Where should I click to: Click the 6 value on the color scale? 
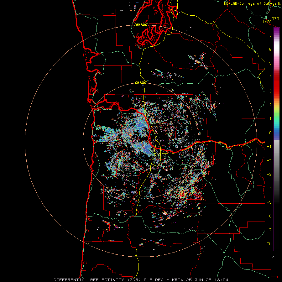click(270, 49)
